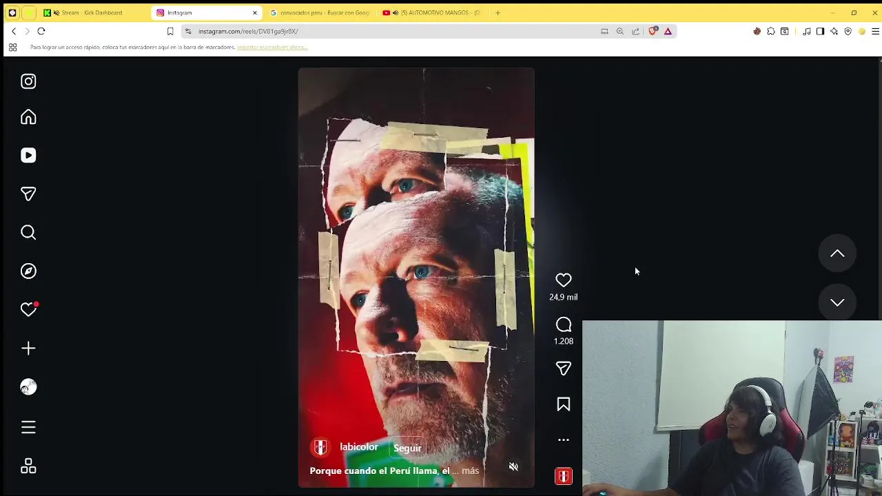Open Leo AI sparkle icon

coord(834,31)
